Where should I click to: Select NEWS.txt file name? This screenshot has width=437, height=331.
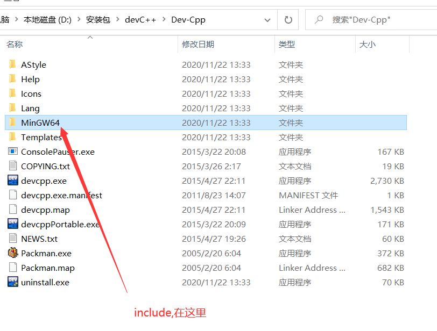click(39, 239)
